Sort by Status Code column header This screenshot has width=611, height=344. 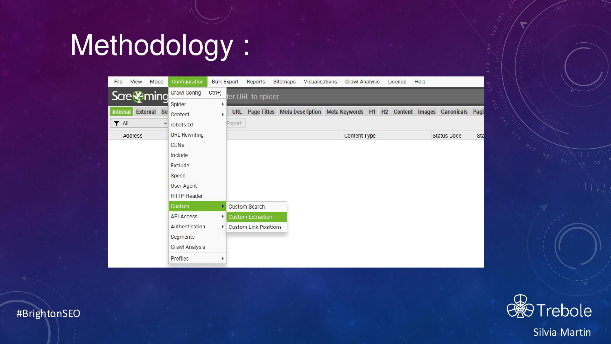tap(447, 136)
